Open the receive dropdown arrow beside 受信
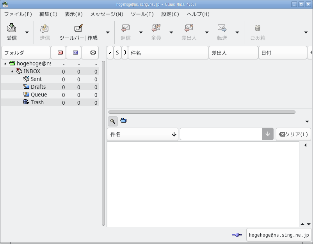The image size is (313, 244). pos(27,32)
